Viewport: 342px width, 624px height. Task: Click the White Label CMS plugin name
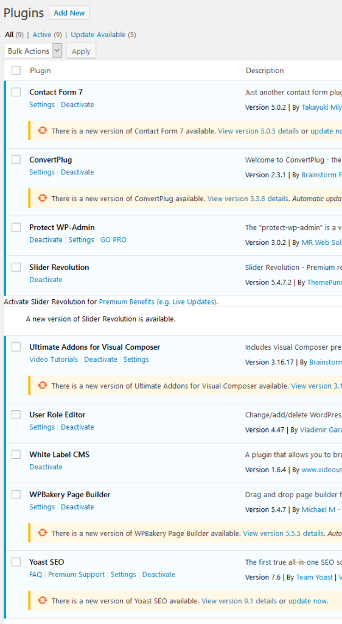coord(60,455)
